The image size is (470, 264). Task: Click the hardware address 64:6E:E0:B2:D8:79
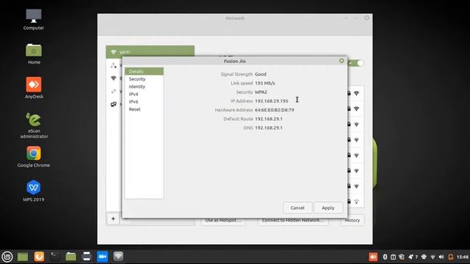coord(274,110)
